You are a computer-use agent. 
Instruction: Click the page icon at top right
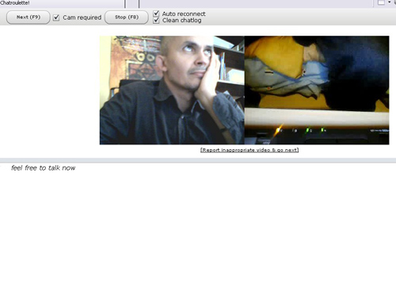(x=381, y=2)
